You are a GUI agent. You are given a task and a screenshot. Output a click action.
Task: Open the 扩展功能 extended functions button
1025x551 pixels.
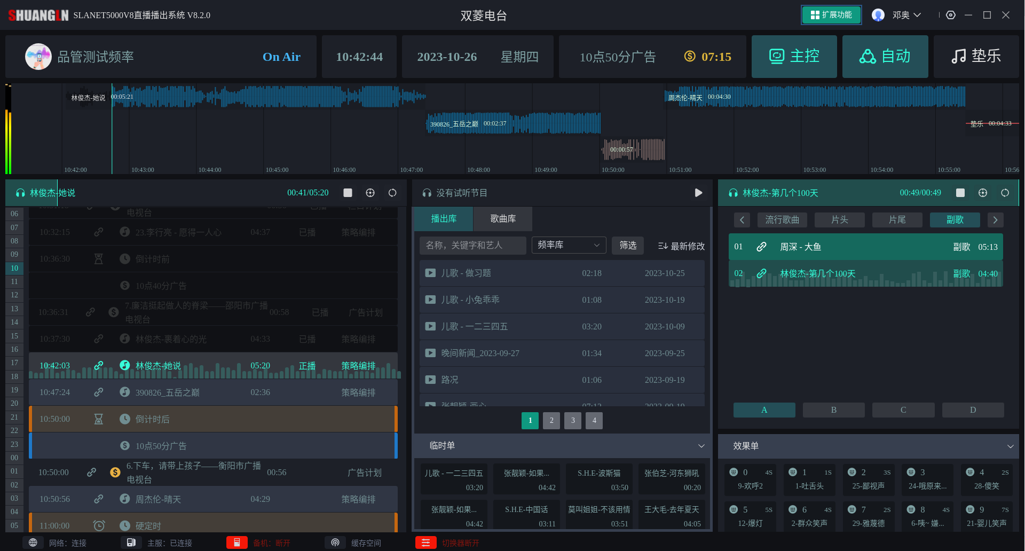[831, 15]
